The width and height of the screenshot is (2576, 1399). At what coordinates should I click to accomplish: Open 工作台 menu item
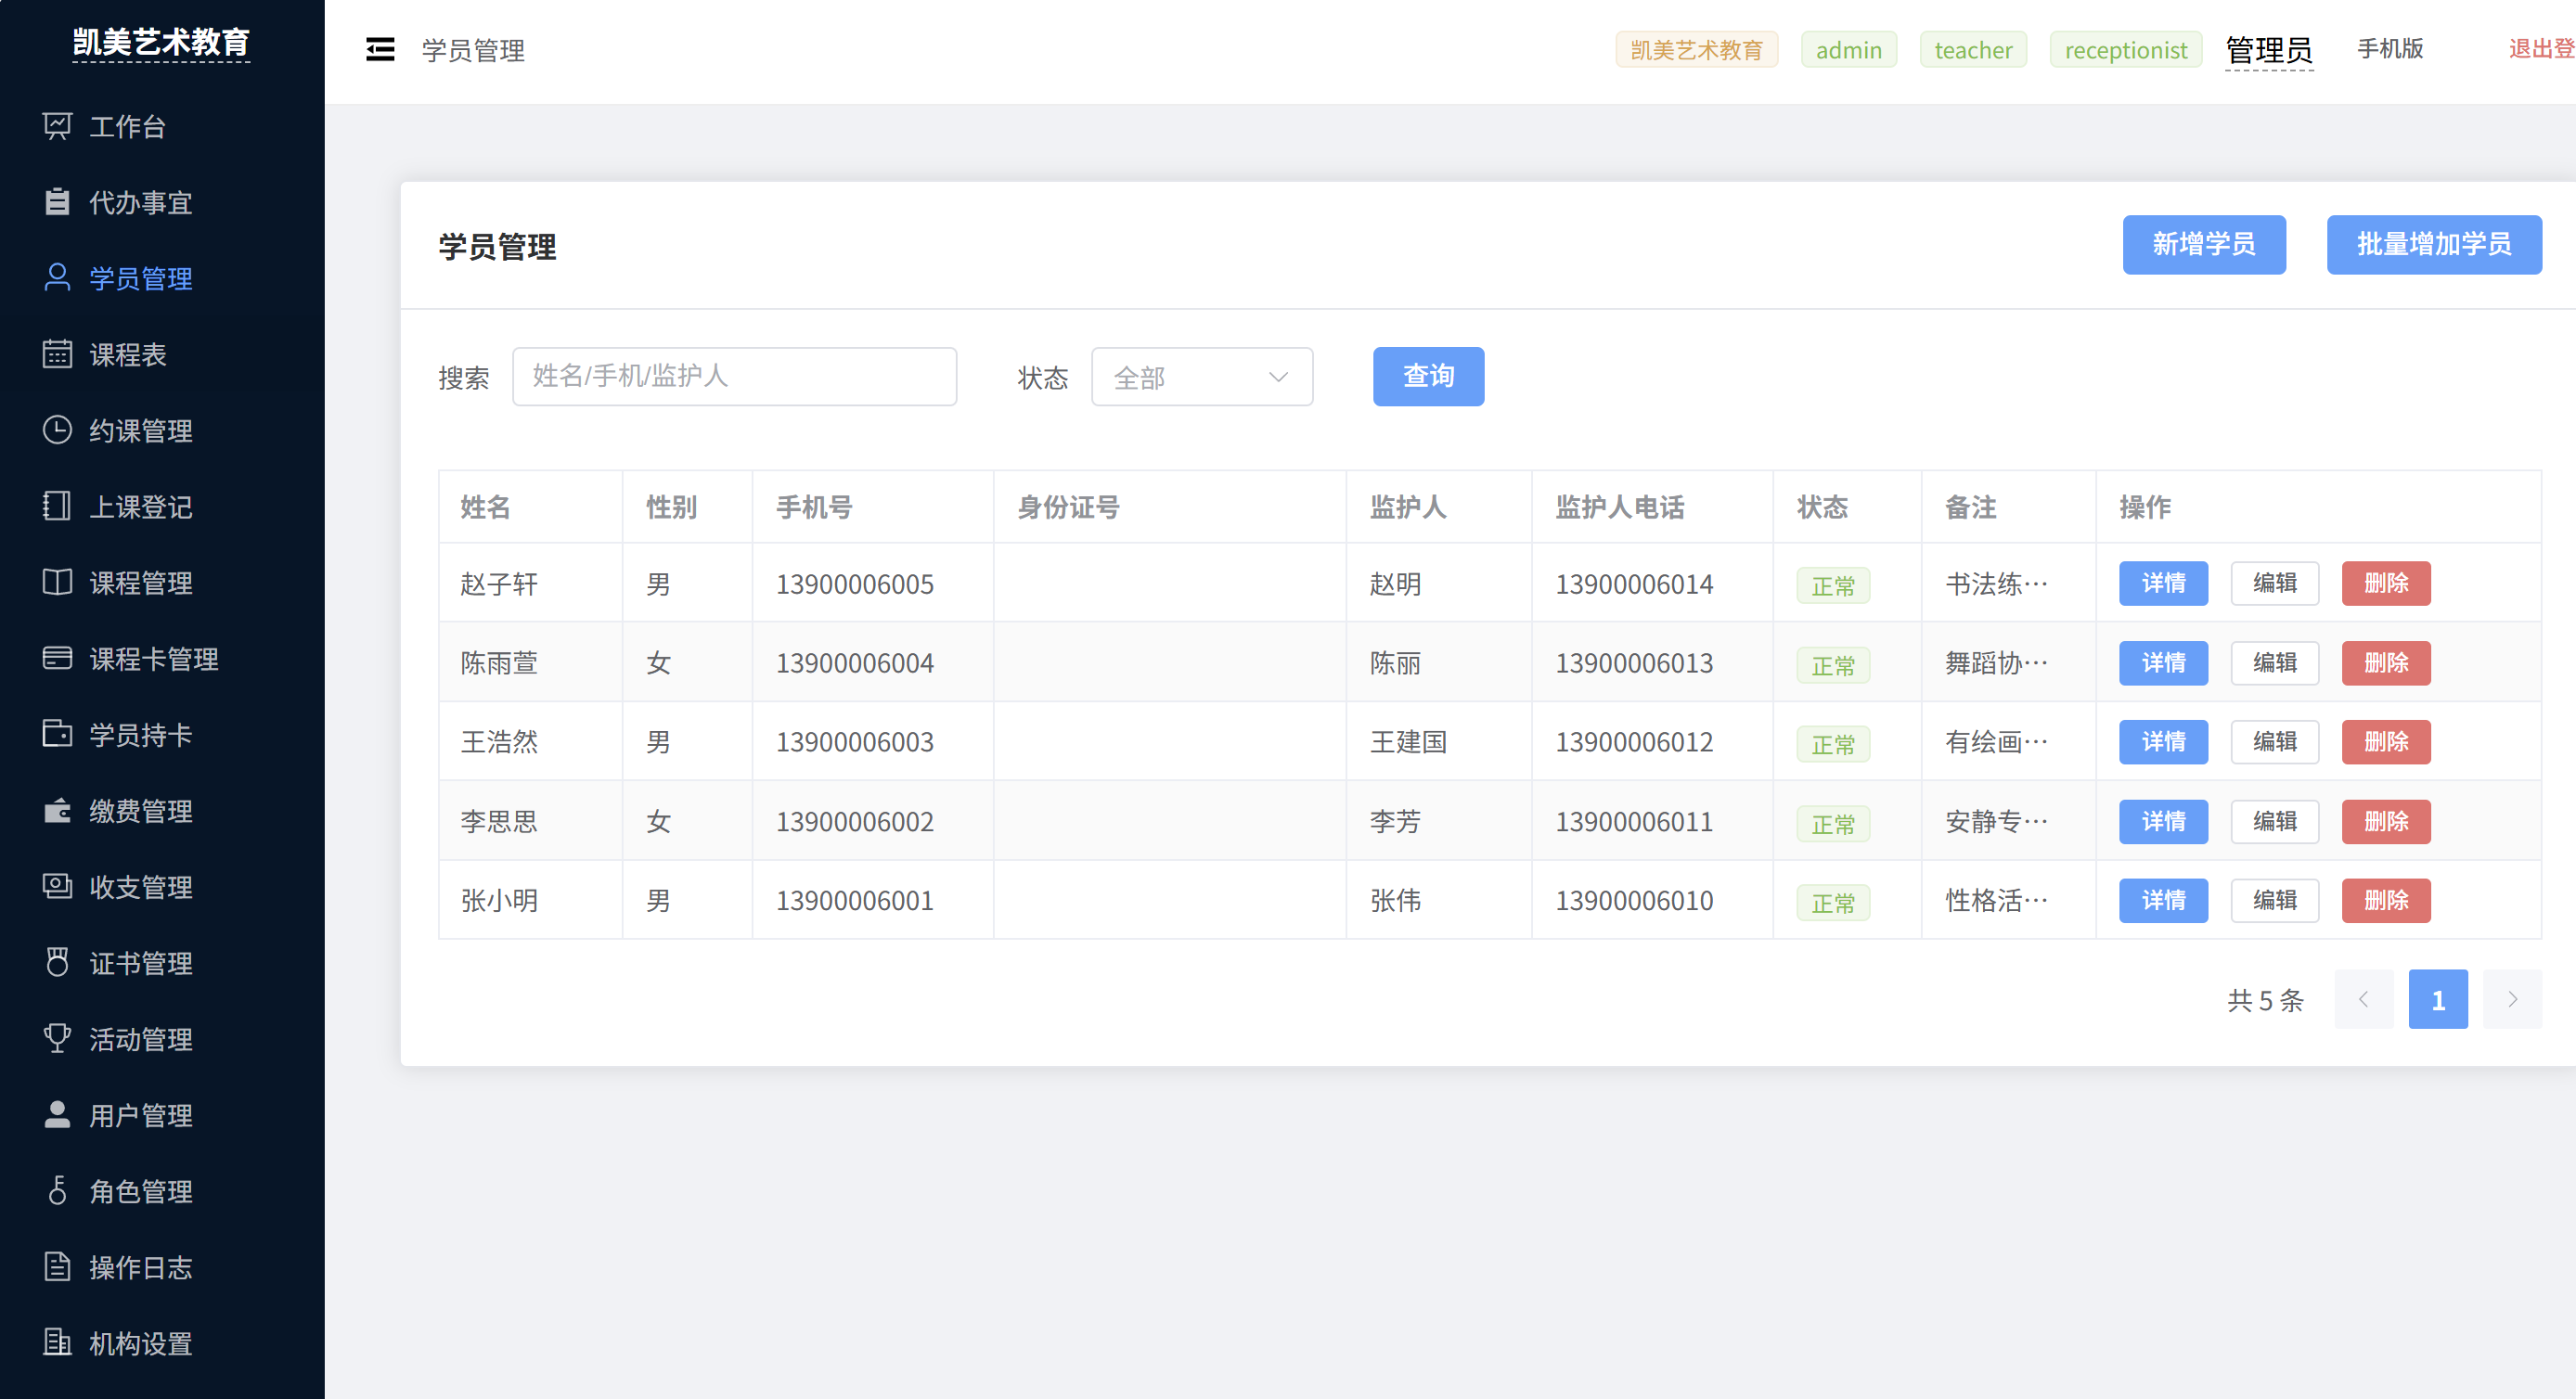162,126
